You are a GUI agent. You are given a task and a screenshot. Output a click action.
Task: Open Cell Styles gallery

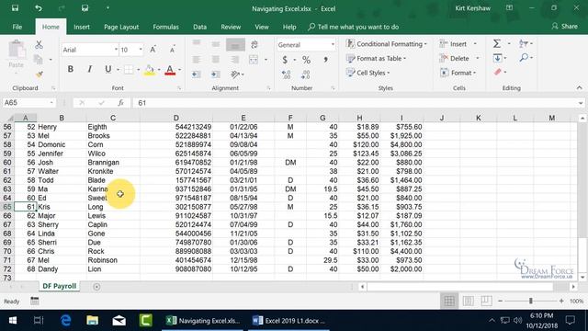[368, 73]
